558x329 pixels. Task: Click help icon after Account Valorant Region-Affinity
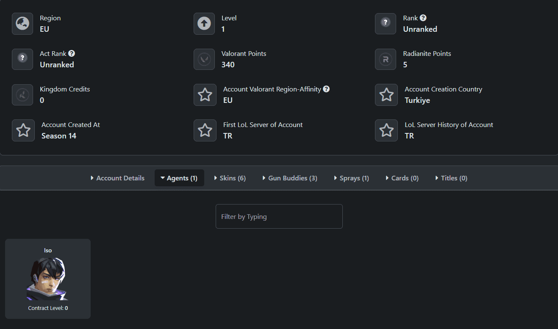click(x=326, y=89)
